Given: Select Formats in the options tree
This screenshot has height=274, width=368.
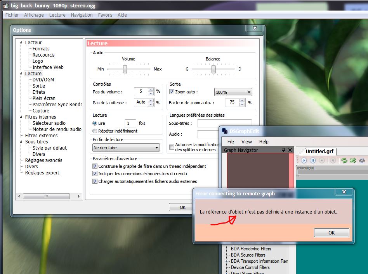Looking at the screenshot, I should [41, 49].
